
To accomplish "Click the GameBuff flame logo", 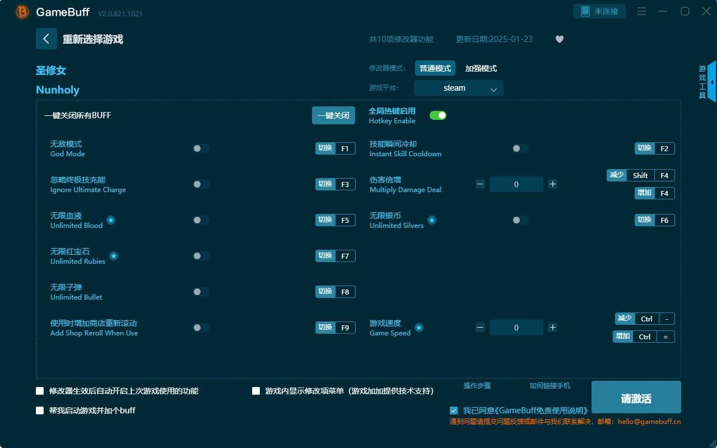I will pos(21,12).
